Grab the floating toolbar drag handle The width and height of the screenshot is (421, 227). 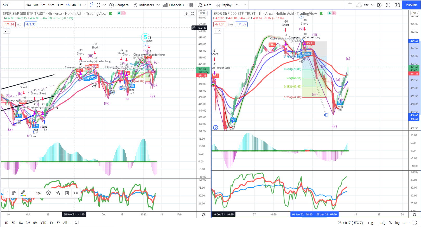(7, 193)
